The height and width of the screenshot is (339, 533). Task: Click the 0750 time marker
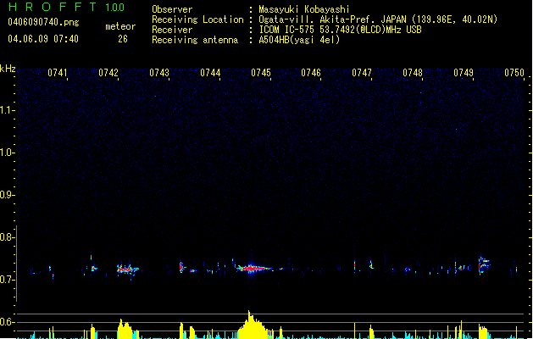click(514, 73)
